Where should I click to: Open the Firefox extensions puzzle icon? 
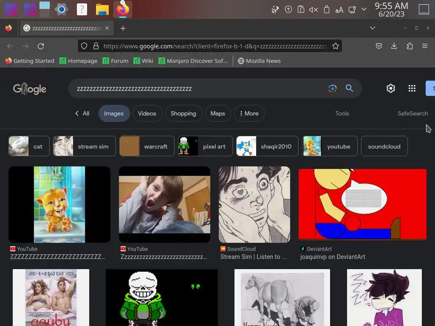tap(410, 46)
